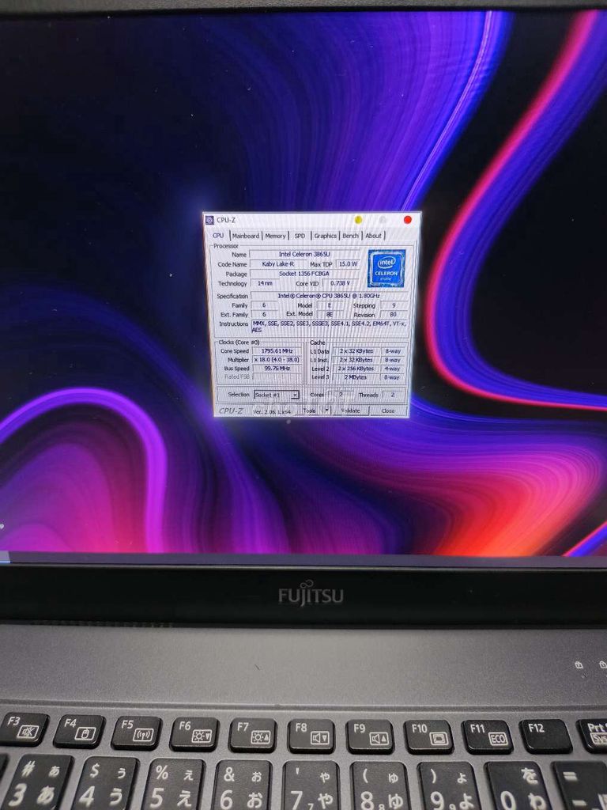Click the Bus Speed value 99.76 MHz
The height and width of the screenshot is (810, 607).
pyautogui.click(x=277, y=369)
